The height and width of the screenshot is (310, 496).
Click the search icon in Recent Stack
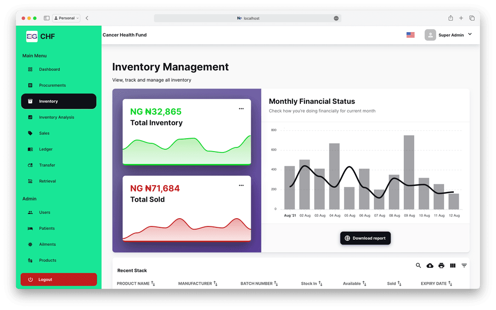tap(418, 265)
